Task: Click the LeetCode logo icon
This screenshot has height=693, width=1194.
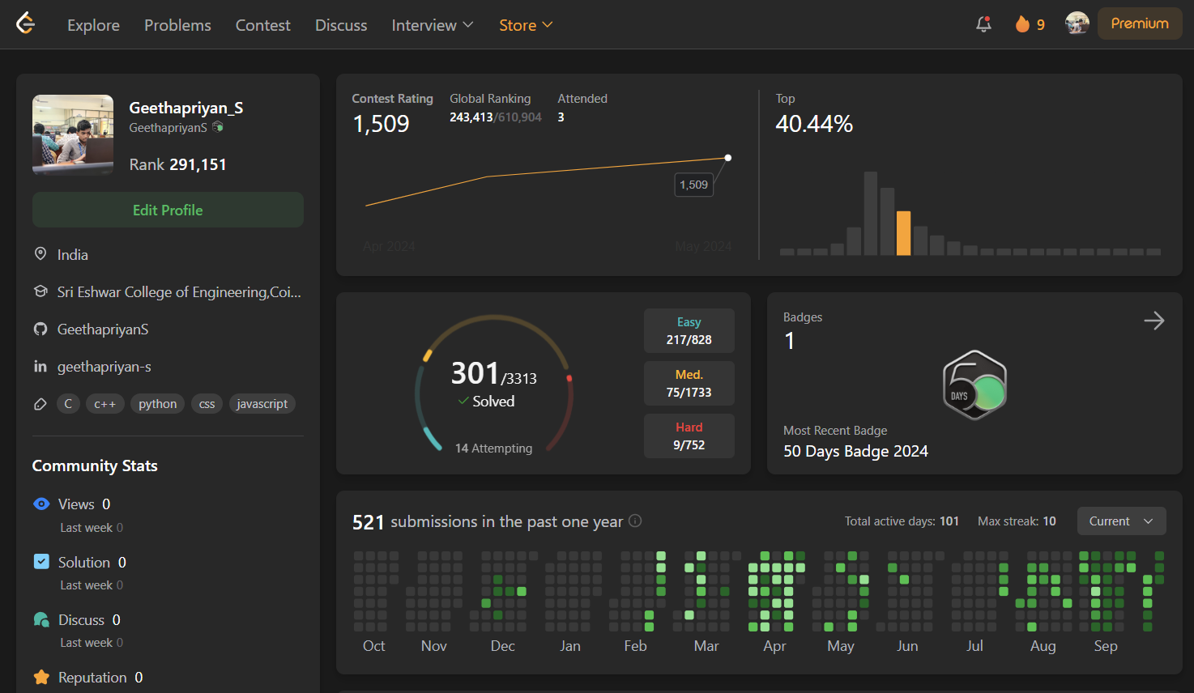Action: click(x=26, y=23)
